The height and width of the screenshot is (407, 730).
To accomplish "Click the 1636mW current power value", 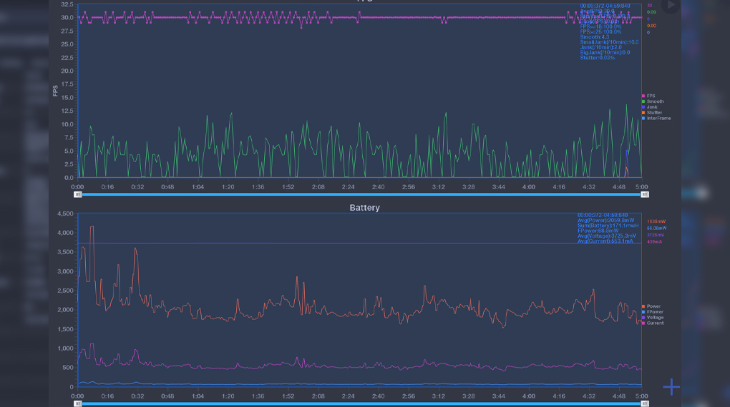I will (x=656, y=221).
